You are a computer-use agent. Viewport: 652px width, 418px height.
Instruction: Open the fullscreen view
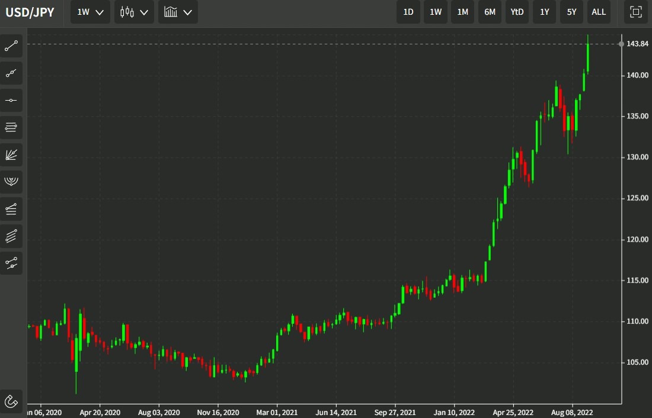(636, 12)
